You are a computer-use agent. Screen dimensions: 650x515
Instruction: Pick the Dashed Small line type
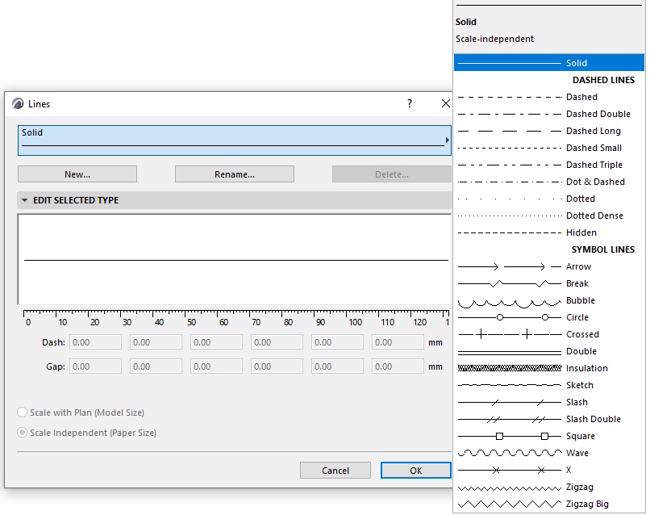[549, 148]
